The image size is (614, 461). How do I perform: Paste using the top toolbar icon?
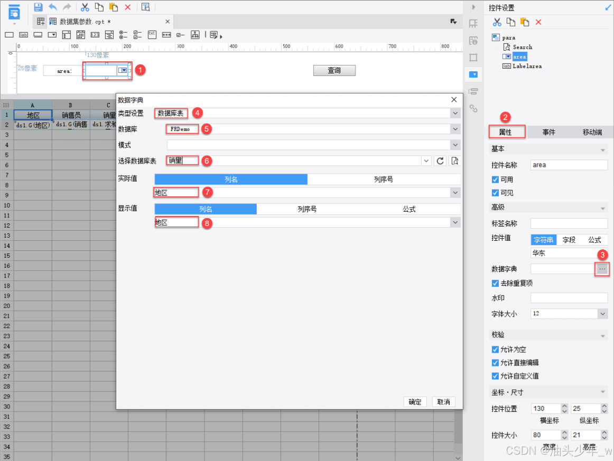click(x=114, y=7)
